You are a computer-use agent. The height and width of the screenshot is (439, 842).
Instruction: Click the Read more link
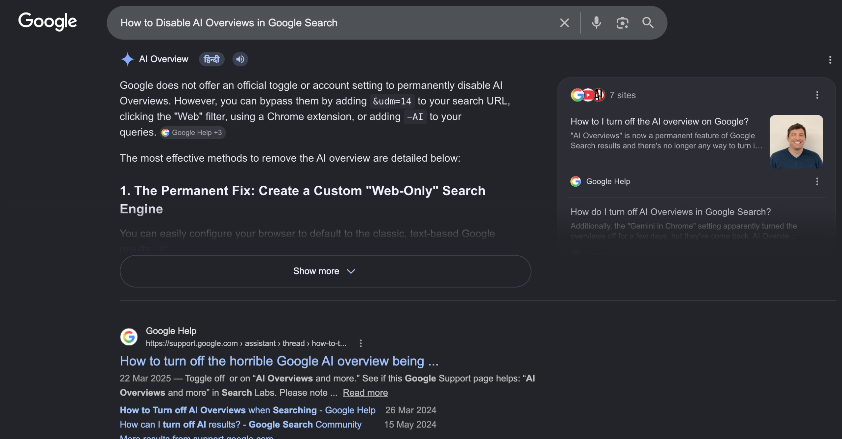pyautogui.click(x=365, y=393)
